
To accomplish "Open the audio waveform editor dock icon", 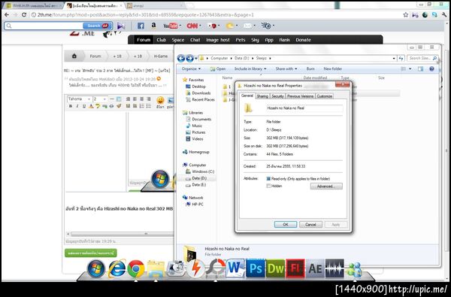I will coord(334,268).
